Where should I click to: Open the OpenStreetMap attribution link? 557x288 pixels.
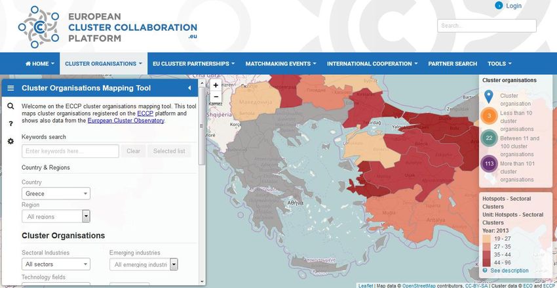pyautogui.click(x=419, y=285)
